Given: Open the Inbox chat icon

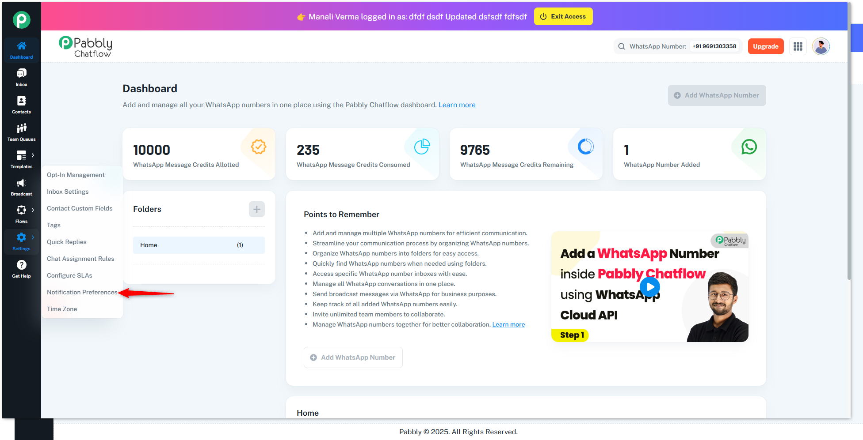Looking at the screenshot, I should click(21, 73).
